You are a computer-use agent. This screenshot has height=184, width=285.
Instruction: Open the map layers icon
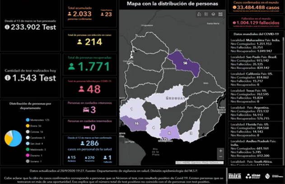click(213, 14)
